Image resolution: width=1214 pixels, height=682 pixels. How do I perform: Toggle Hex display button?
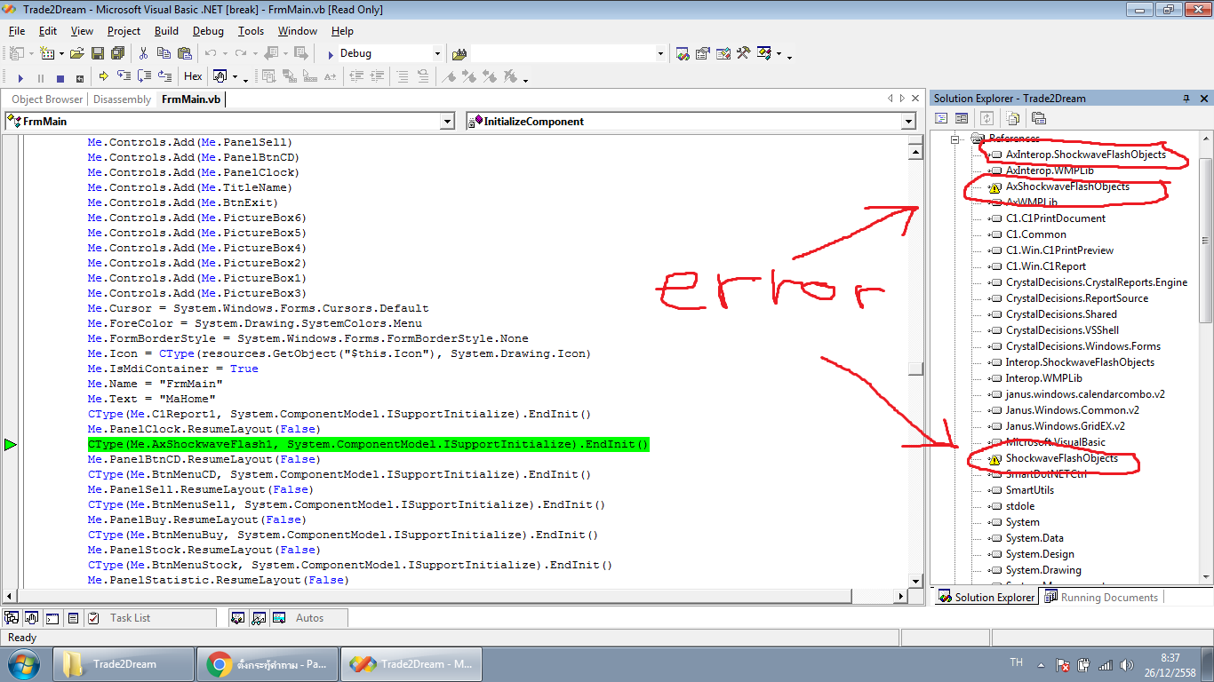pos(193,76)
